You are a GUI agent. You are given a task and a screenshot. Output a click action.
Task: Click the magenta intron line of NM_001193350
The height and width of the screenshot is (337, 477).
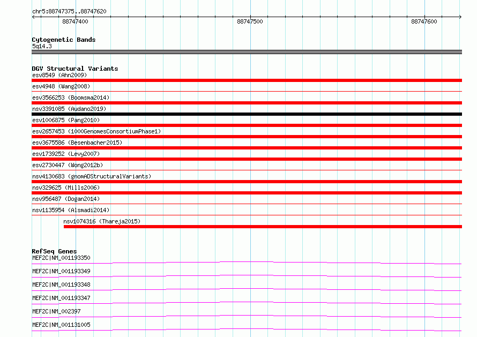click(x=247, y=263)
